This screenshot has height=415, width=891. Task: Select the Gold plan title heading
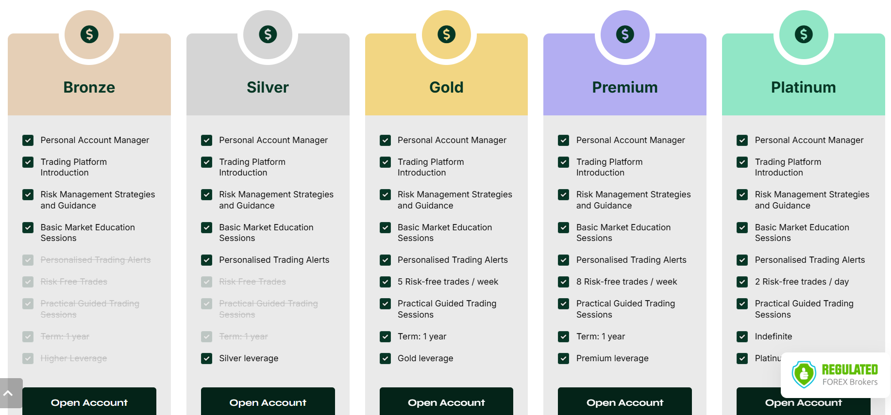[447, 87]
